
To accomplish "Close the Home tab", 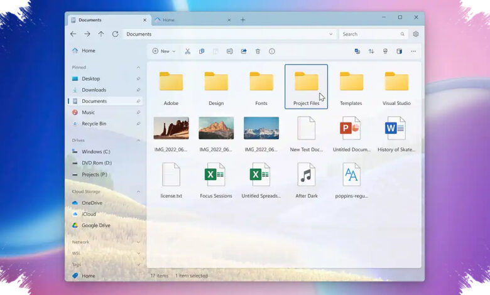I will tap(229, 20).
